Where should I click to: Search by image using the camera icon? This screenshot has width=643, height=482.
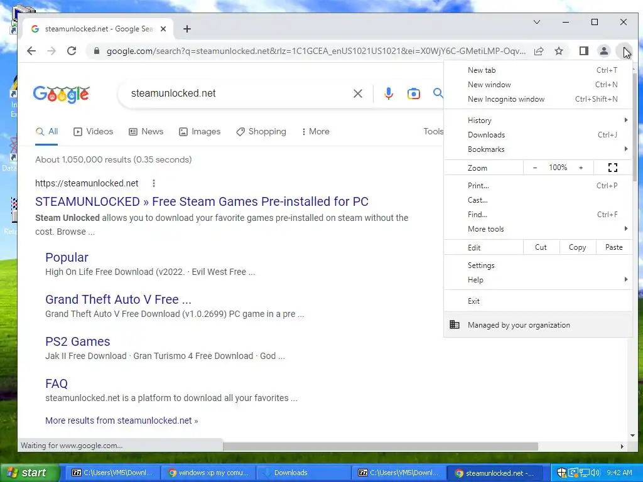click(413, 94)
